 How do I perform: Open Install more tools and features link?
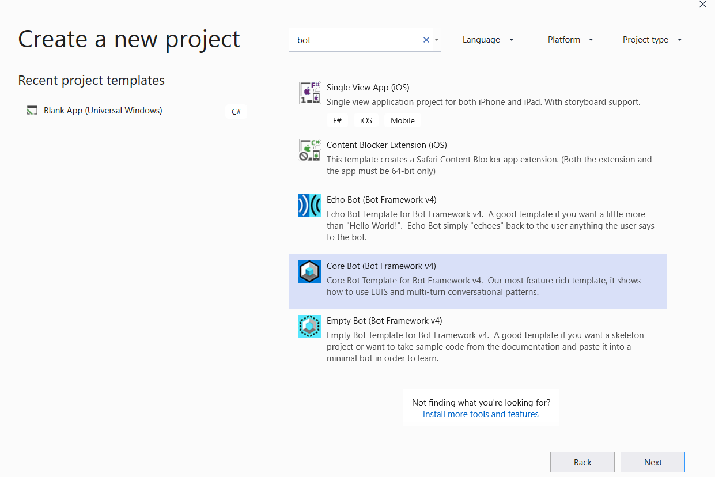tap(481, 414)
